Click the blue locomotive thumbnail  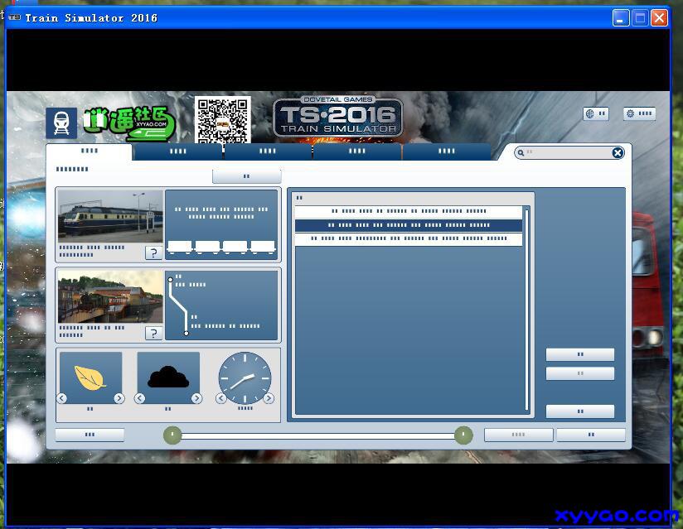point(110,217)
